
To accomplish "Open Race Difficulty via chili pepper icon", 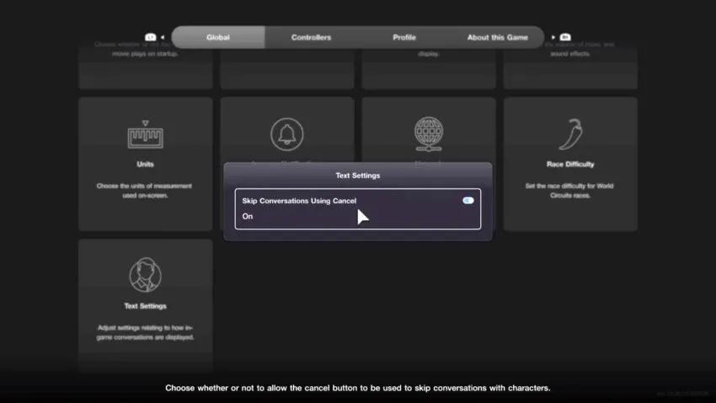I will tap(570, 134).
